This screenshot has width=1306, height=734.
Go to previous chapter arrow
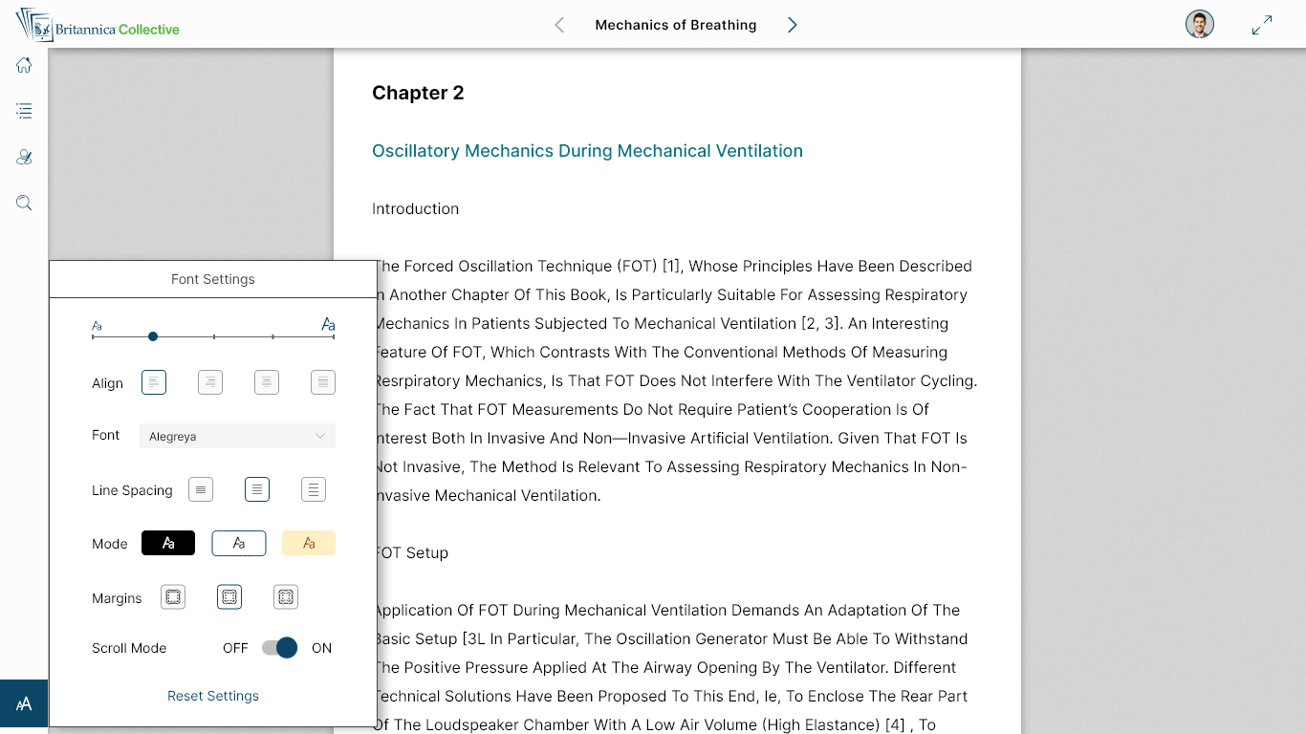pyautogui.click(x=559, y=25)
